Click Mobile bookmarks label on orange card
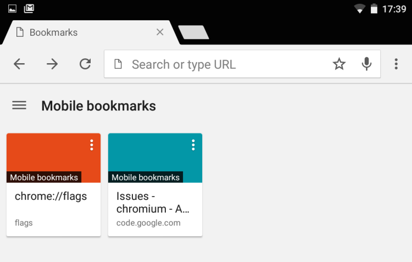This screenshot has height=262, width=412. point(44,177)
